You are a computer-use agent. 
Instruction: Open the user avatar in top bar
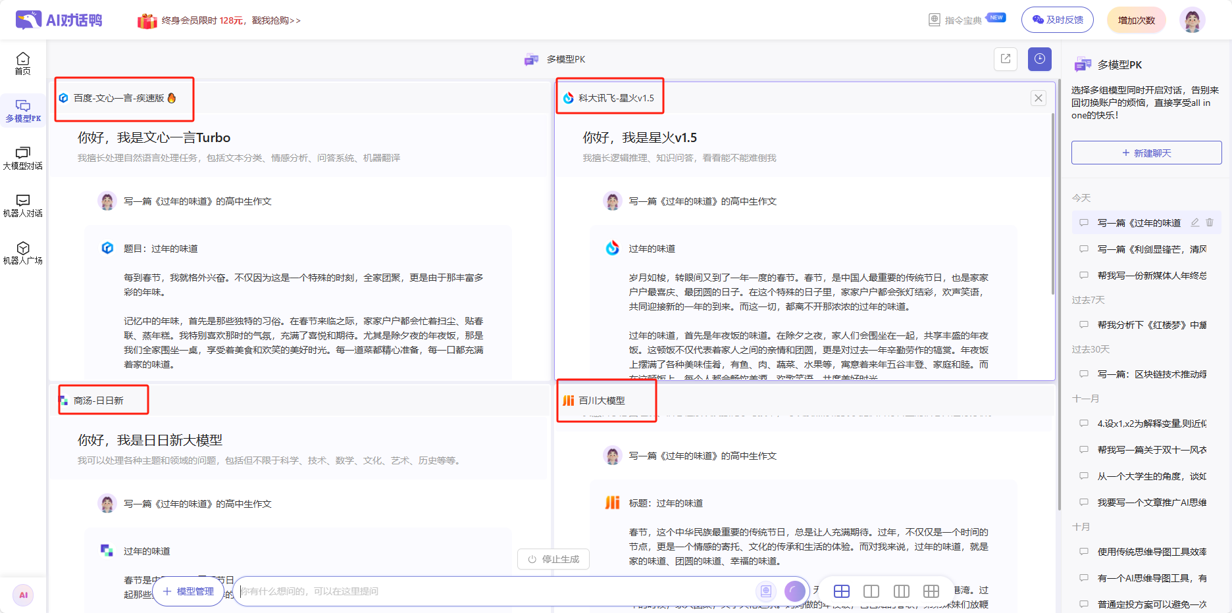pyautogui.click(x=1192, y=20)
